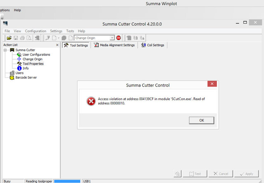Click the greyed octagon icon beside Change Origin
The width and height of the screenshot is (264, 183).
(x=64, y=38)
